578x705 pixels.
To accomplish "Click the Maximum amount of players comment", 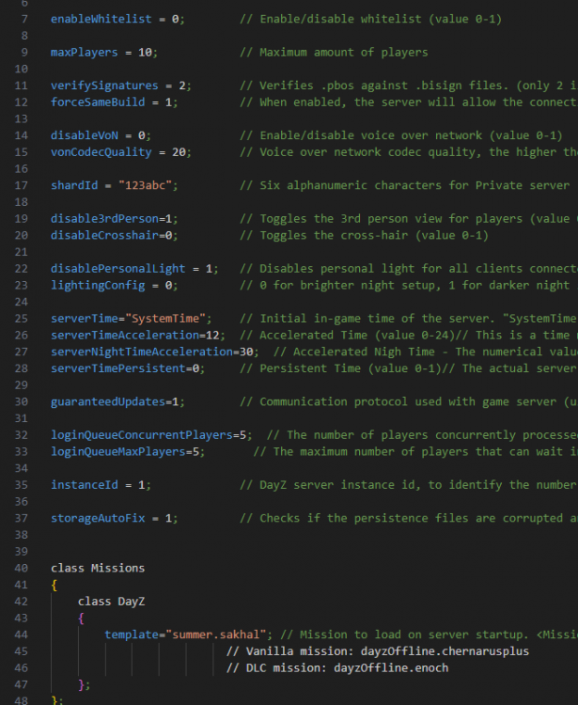I will 334,52.
